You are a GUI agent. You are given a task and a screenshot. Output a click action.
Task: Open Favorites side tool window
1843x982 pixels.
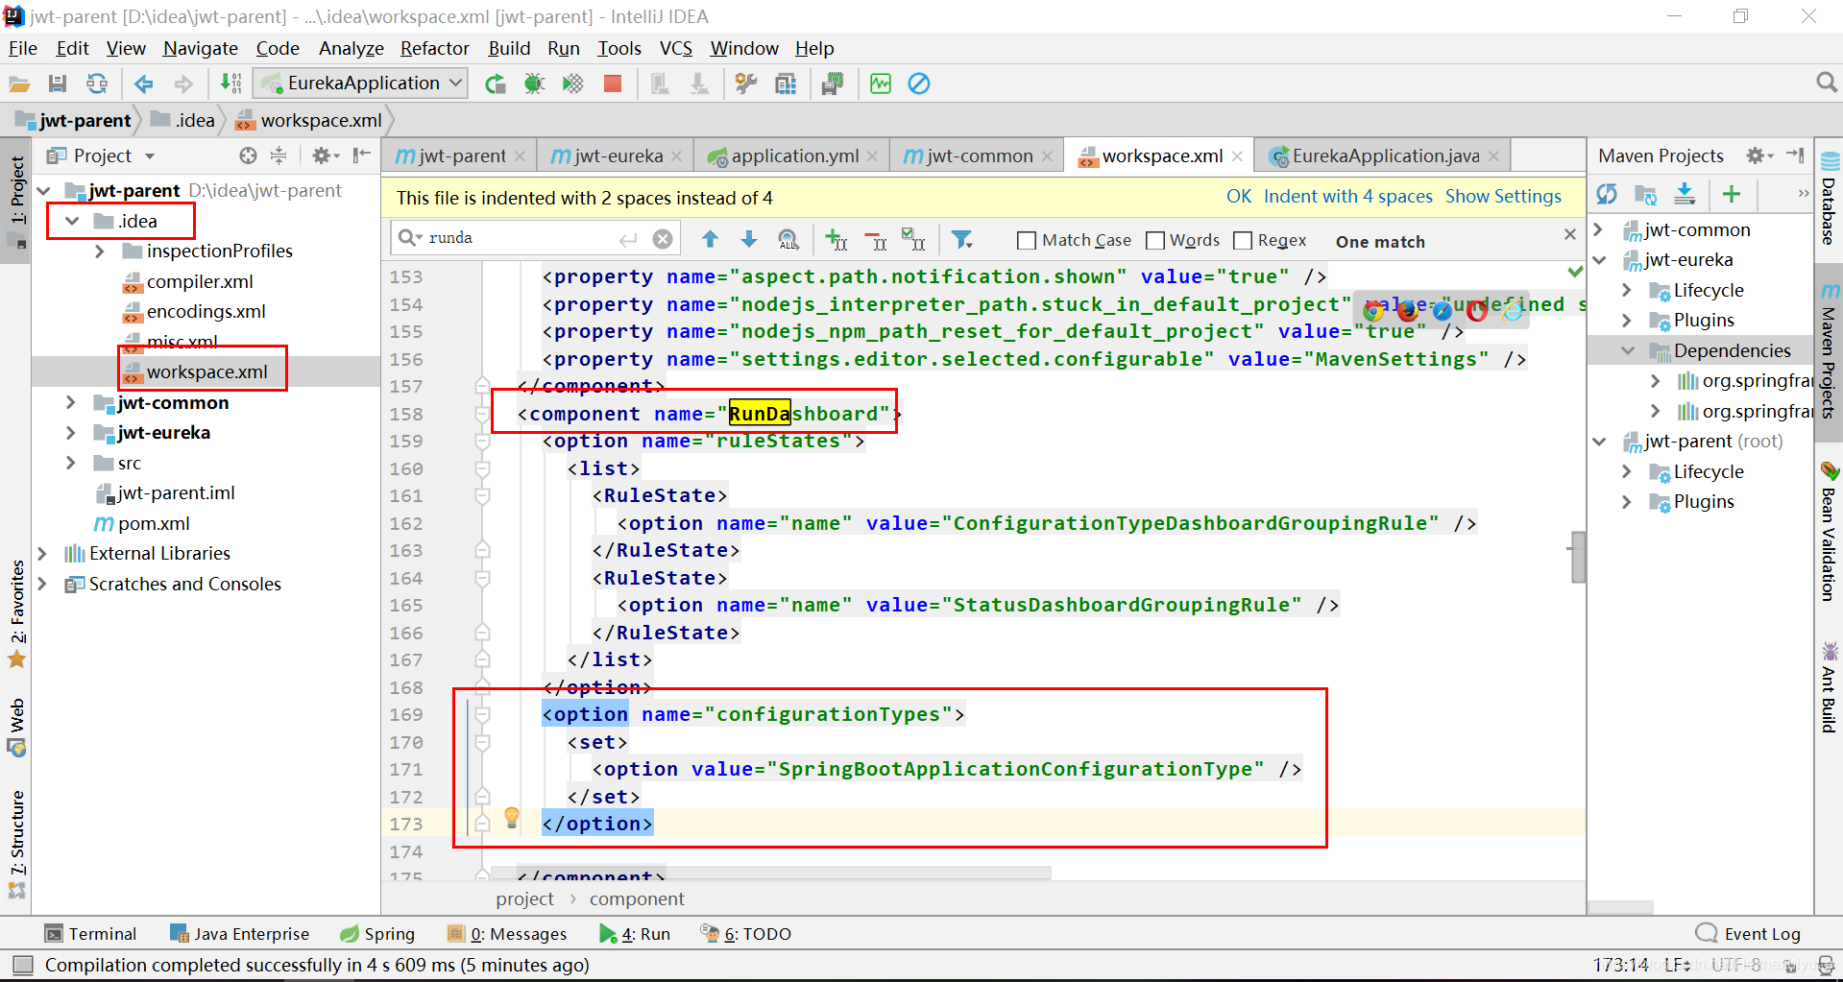(16, 612)
